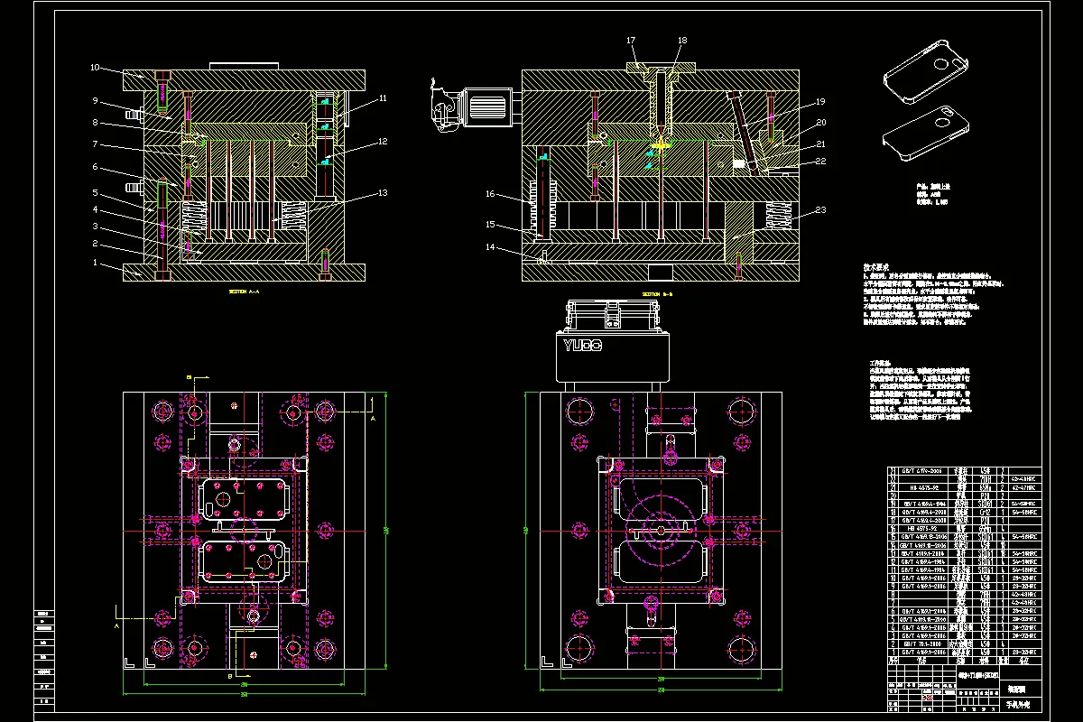Click callout number 3 beside section A-A

point(94,227)
